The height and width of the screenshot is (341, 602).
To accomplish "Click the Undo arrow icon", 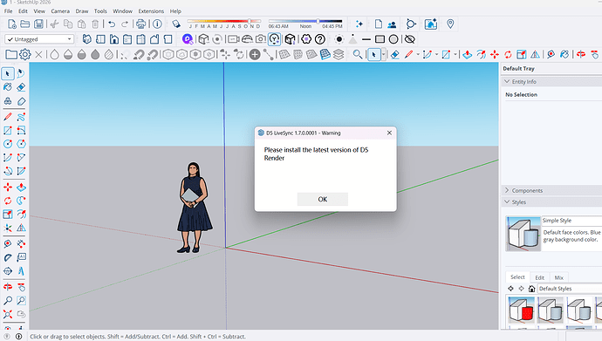I will pyautogui.click(x=112, y=24).
